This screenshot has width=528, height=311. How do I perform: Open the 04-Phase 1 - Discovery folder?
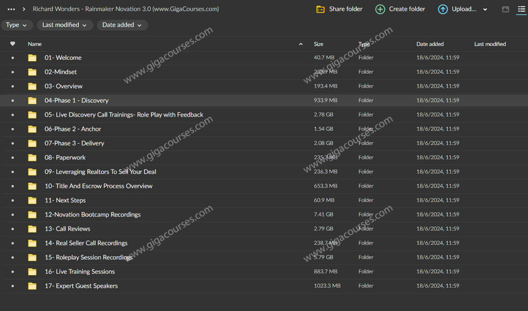[76, 101]
